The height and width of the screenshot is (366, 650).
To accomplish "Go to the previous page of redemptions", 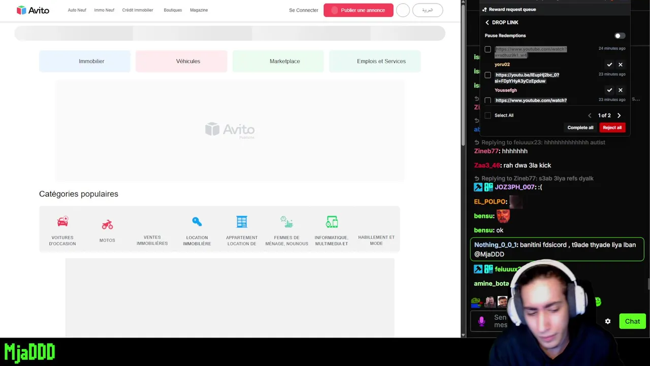I will pos(590,115).
